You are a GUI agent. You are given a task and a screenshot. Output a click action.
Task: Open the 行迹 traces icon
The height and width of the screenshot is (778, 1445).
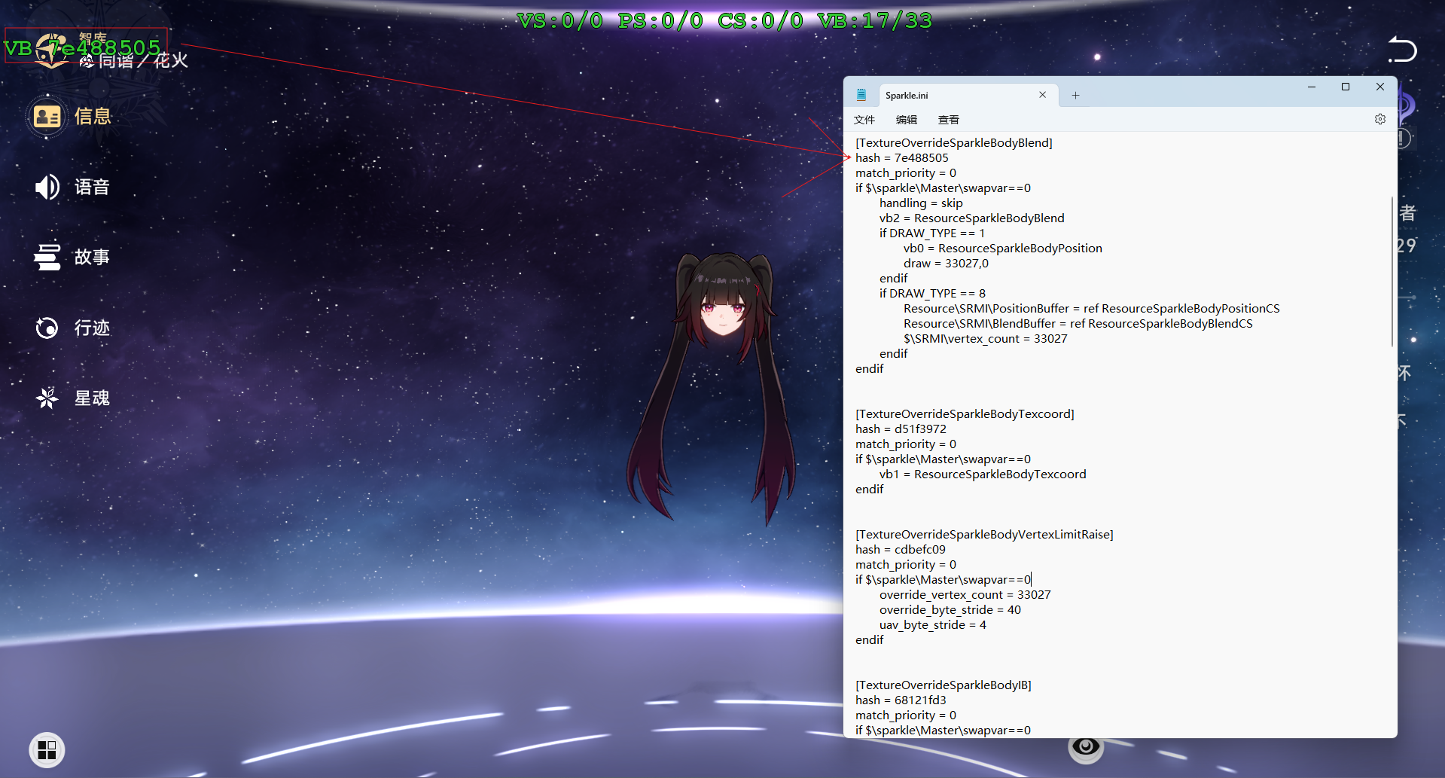click(47, 328)
